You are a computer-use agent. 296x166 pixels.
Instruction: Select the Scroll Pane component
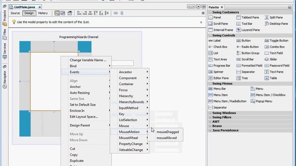tap(218, 24)
